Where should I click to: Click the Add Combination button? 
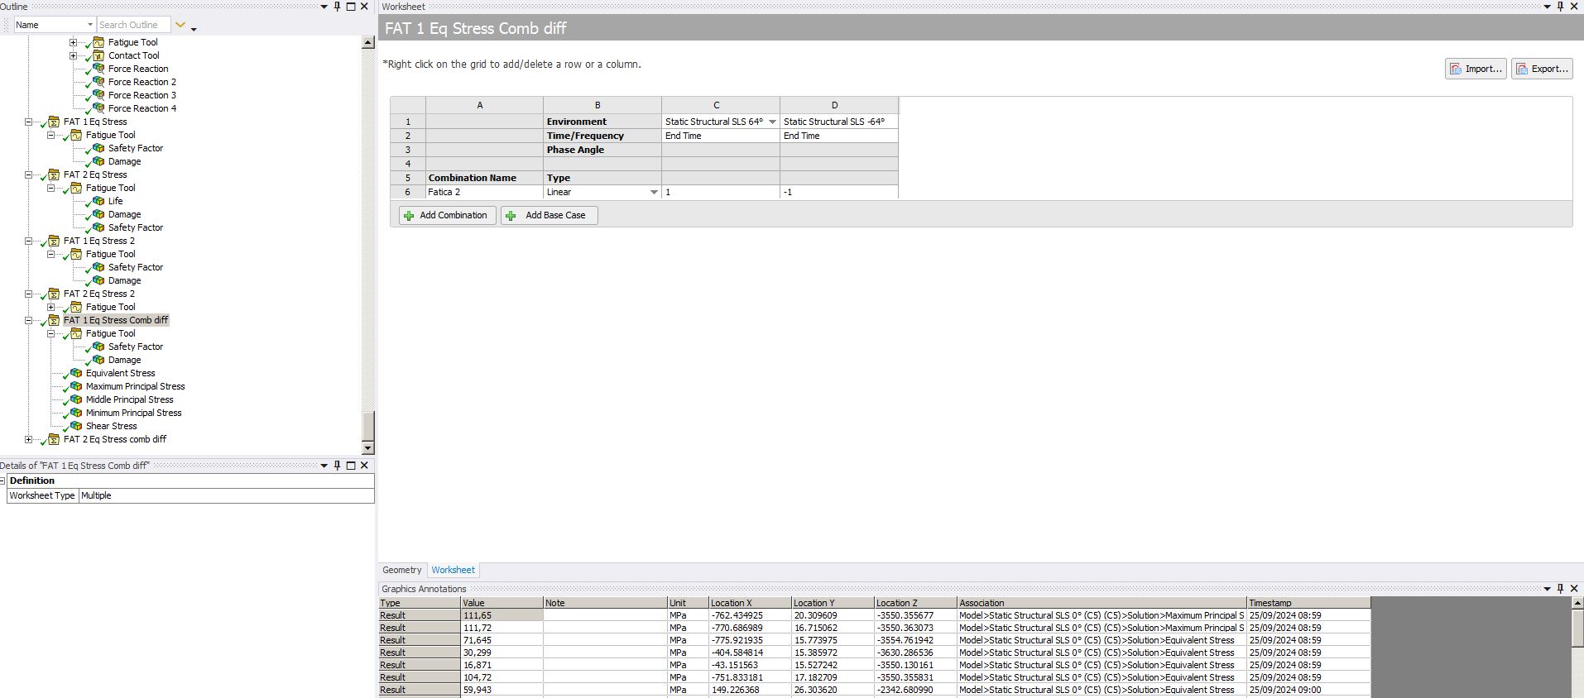(x=447, y=215)
